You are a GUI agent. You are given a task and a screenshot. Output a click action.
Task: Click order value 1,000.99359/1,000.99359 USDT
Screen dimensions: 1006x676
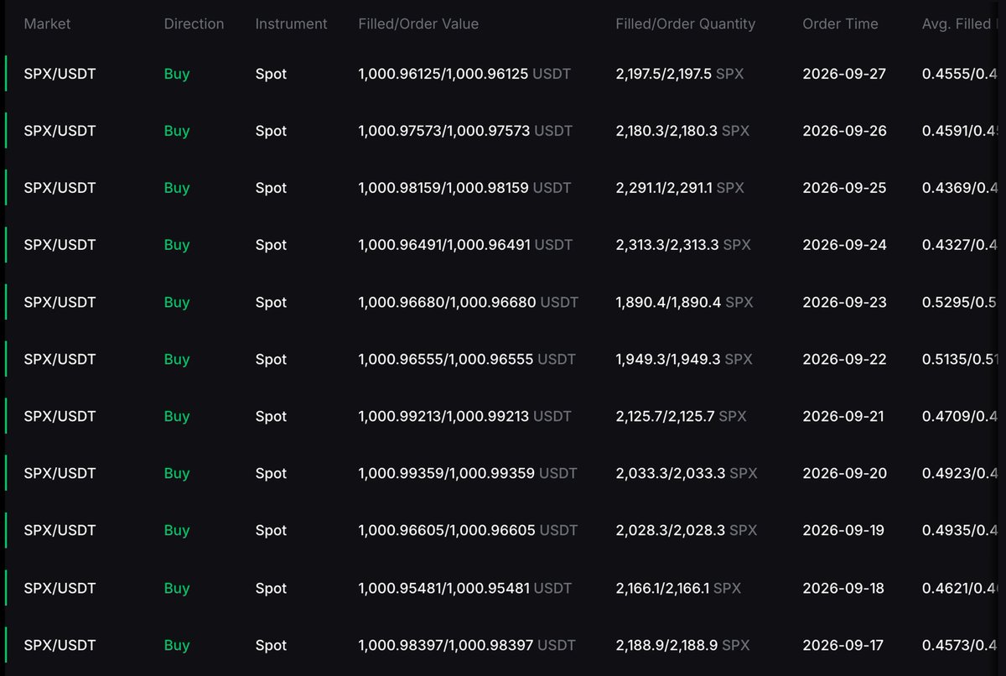click(x=468, y=473)
